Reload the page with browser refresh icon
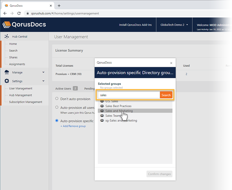 tap(19, 13)
